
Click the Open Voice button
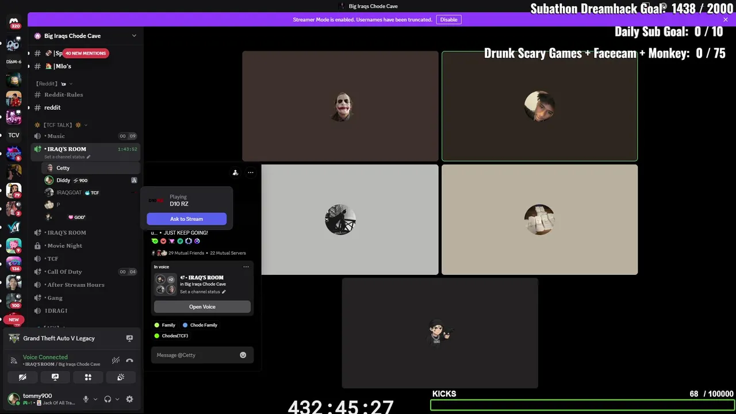(x=202, y=306)
